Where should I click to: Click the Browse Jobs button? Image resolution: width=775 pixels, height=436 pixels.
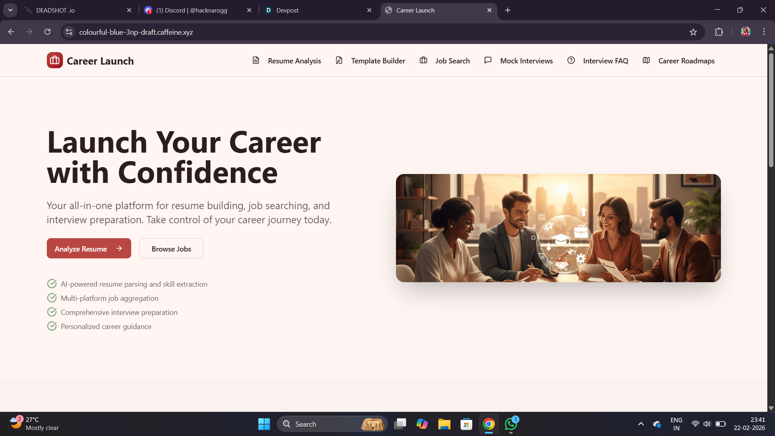(171, 249)
